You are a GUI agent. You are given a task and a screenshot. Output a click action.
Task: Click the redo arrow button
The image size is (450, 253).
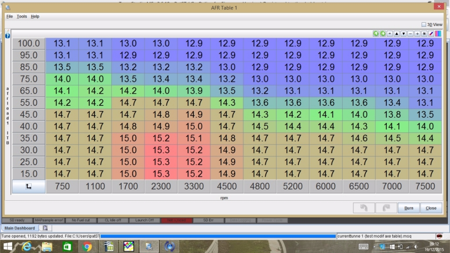pos(386,208)
